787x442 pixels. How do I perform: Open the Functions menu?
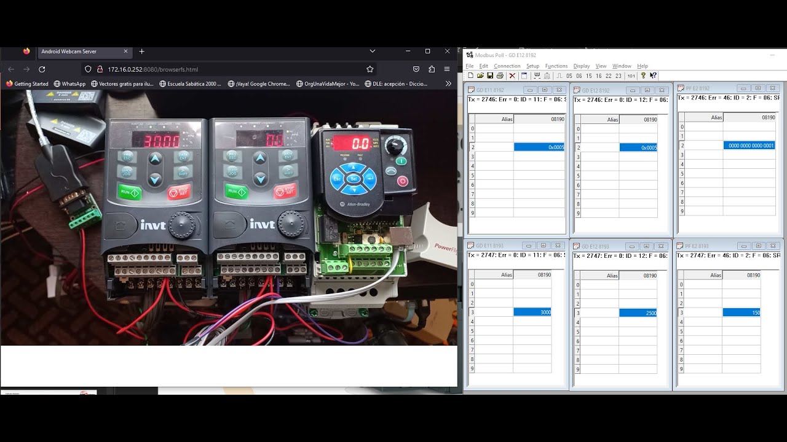tap(556, 66)
